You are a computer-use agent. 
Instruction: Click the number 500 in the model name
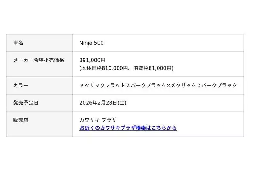coord(98,43)
